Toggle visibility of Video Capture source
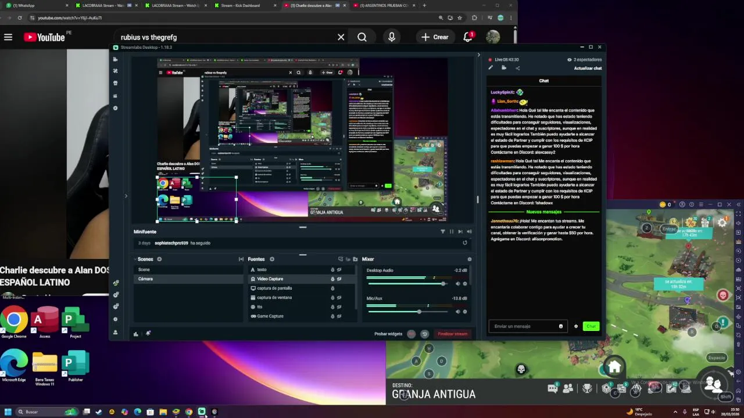The width and height of the screenshot is (744, 418). click(339, 279)
